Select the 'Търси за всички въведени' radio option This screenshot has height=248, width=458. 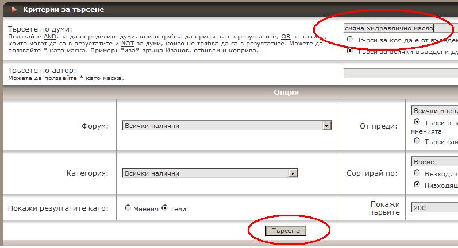349,51
